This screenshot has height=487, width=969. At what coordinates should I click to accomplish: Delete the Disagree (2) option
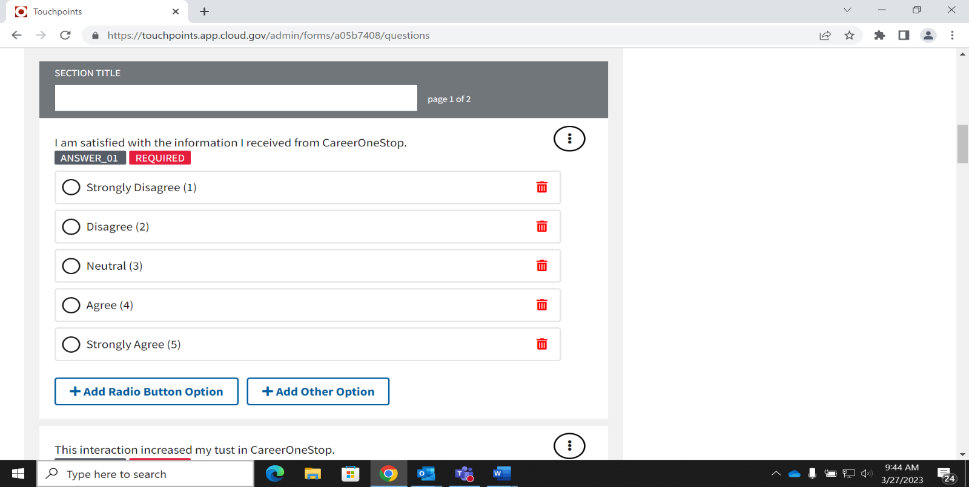pos(541,226)
